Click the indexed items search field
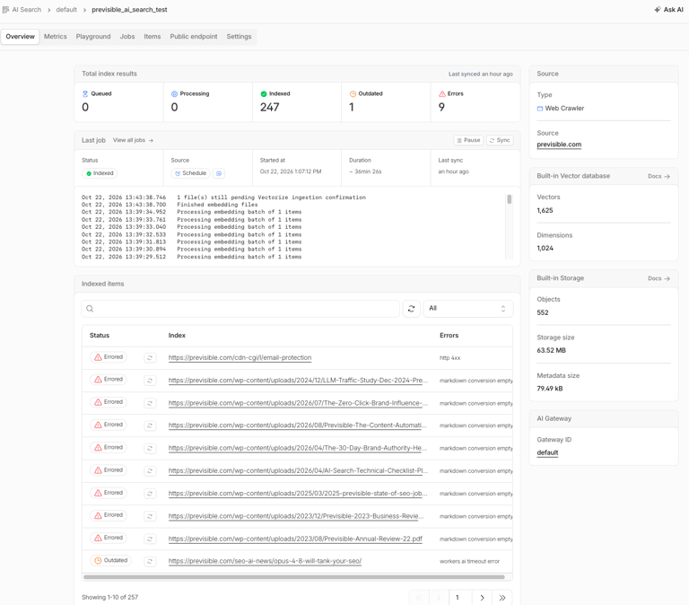Screen dimensions: 689x605 (x=240, y=309)
